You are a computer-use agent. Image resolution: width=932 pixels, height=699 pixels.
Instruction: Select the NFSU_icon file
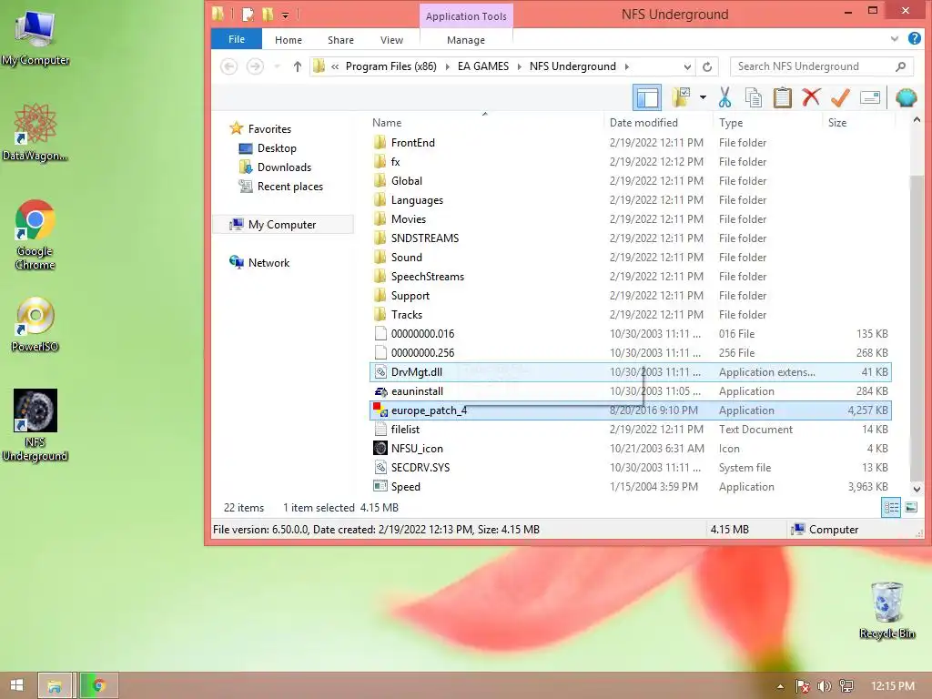[x=630, y=448]
